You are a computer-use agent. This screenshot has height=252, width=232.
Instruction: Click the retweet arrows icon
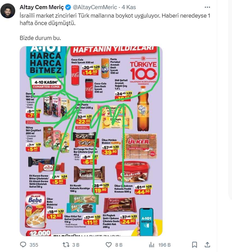coord(66,245)
